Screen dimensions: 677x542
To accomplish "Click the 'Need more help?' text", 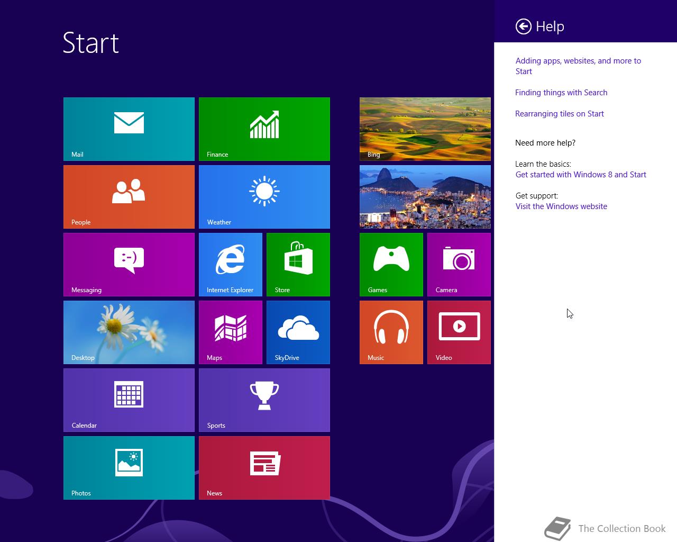I will click(545, 143).
